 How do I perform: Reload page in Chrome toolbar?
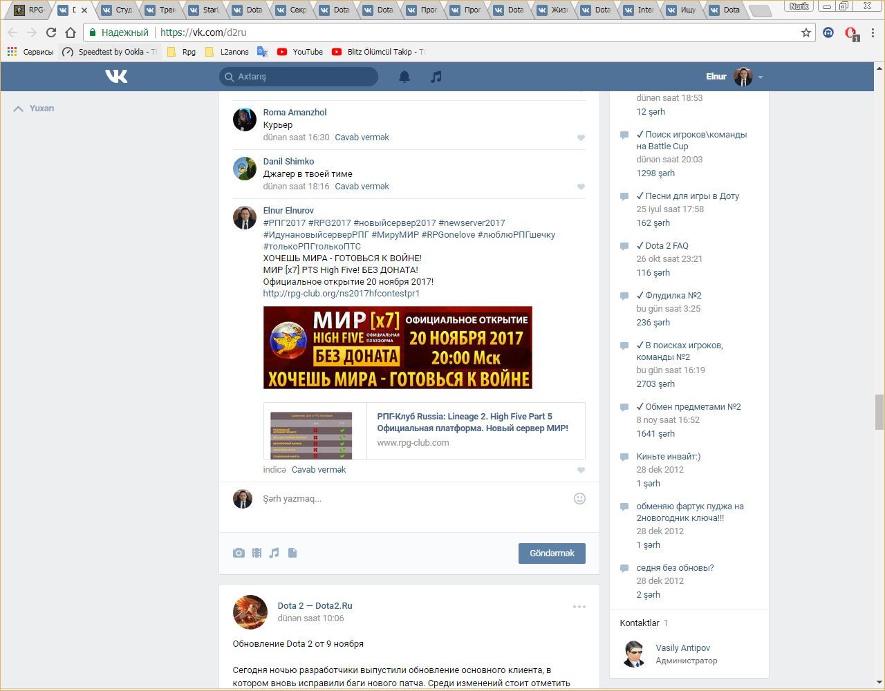50,32
